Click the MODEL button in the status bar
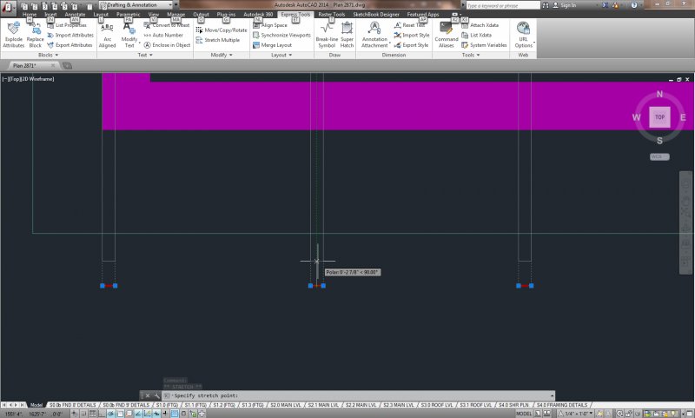Image resolution: width=695 pixels, height=418 pixels. pos(524,414)
